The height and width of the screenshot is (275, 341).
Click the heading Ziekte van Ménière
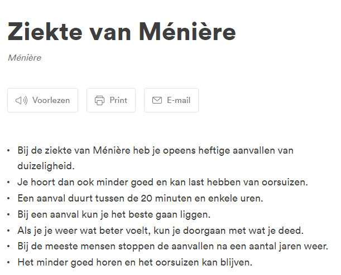[122, 32]
